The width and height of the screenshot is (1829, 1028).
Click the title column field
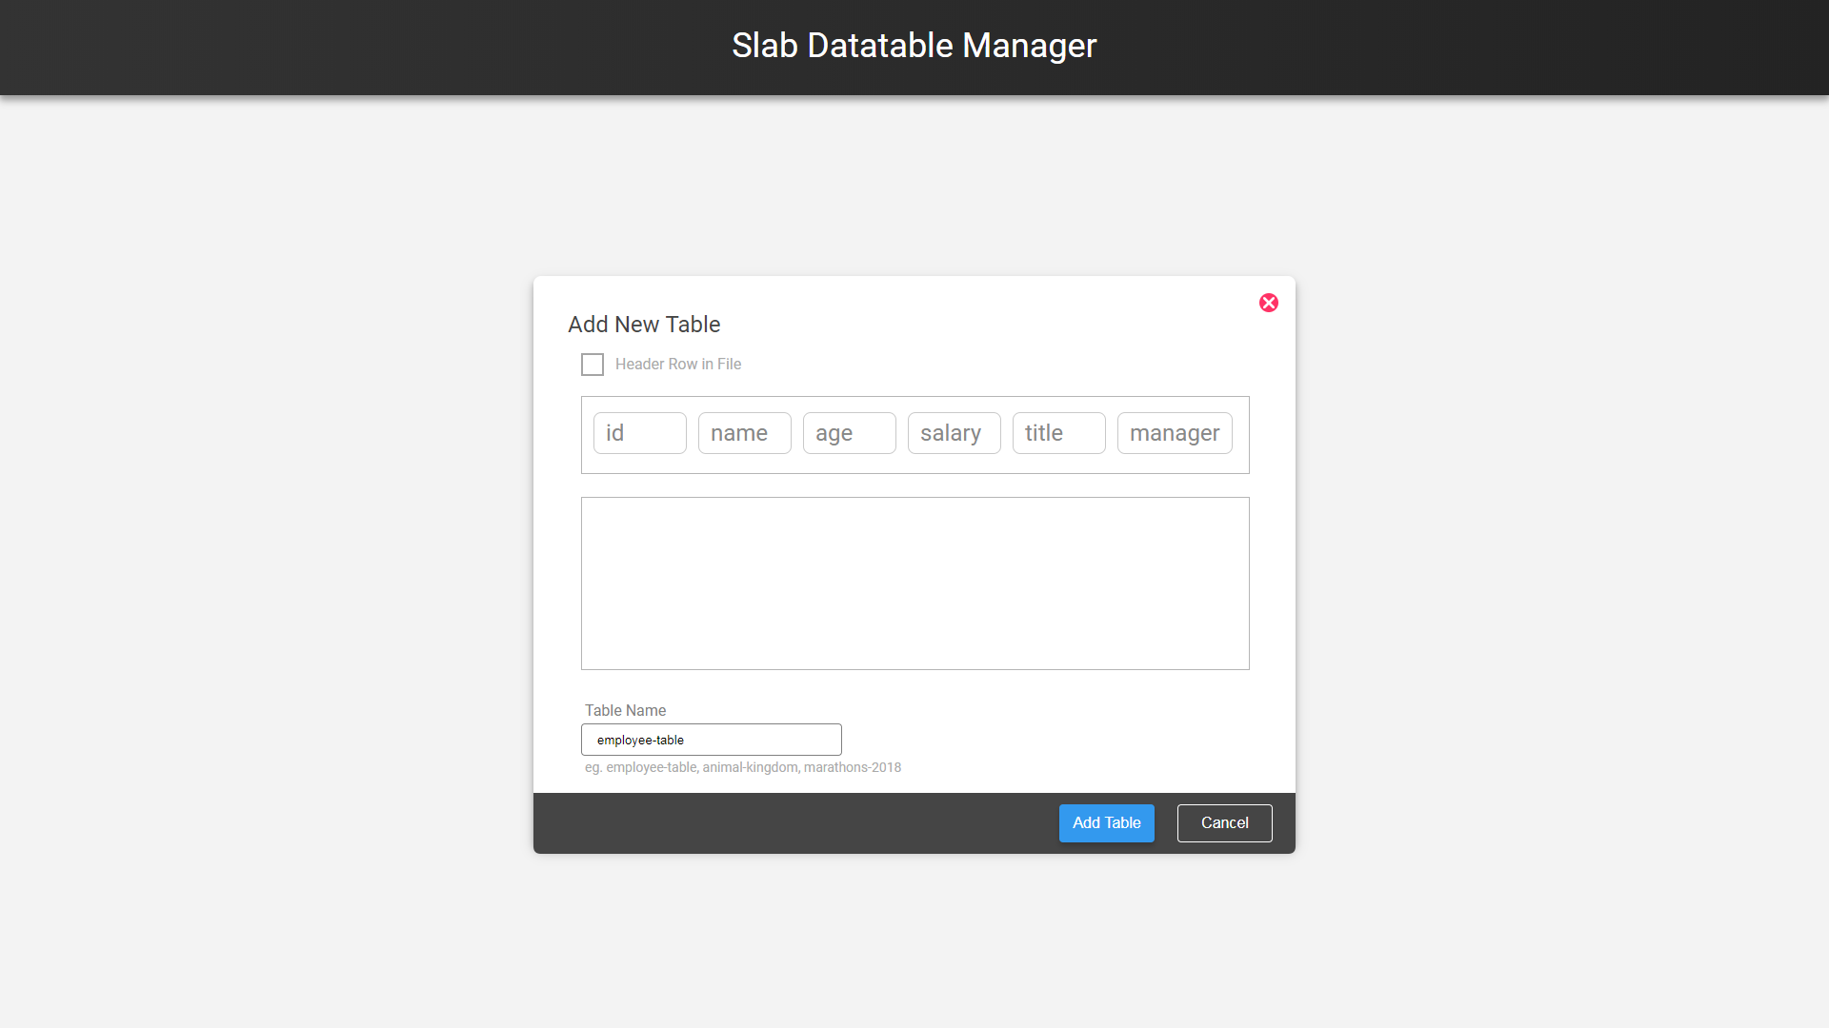tap(1059, 433)
